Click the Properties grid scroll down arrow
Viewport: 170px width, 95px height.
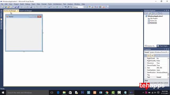point(168,78)
